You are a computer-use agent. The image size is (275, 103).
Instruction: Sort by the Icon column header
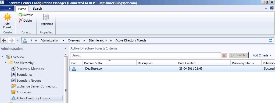pyautogui.click(x=76, y=63)
